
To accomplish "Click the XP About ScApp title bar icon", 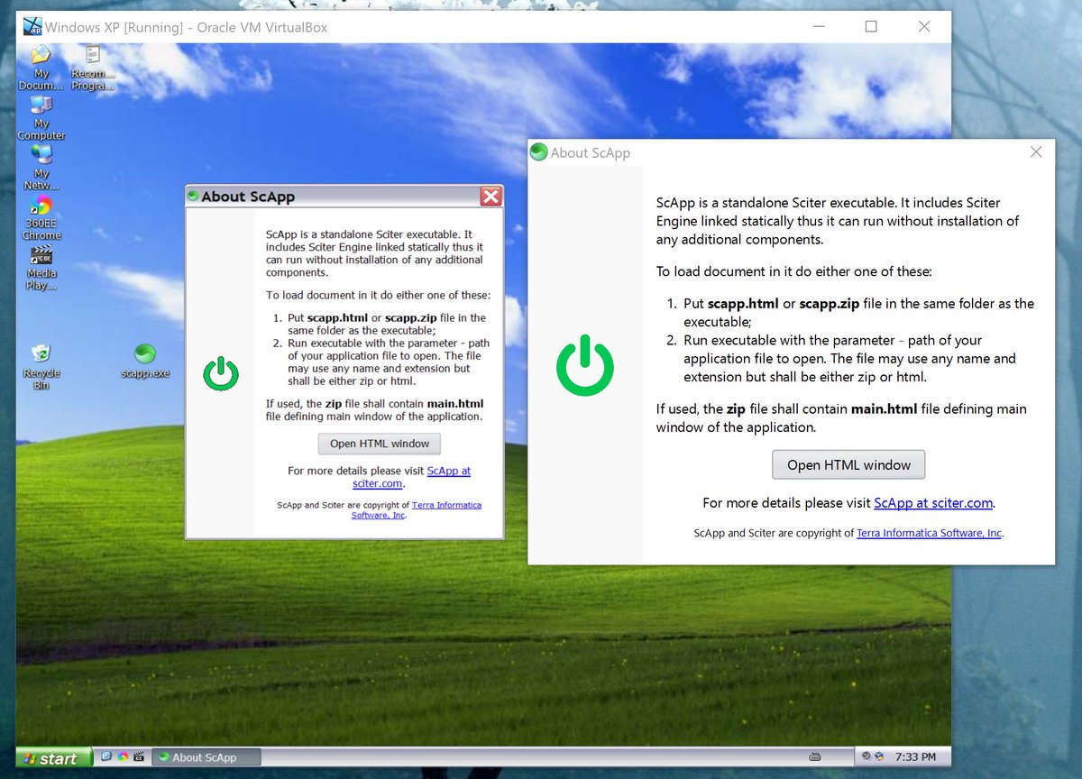I will (193, 197).
